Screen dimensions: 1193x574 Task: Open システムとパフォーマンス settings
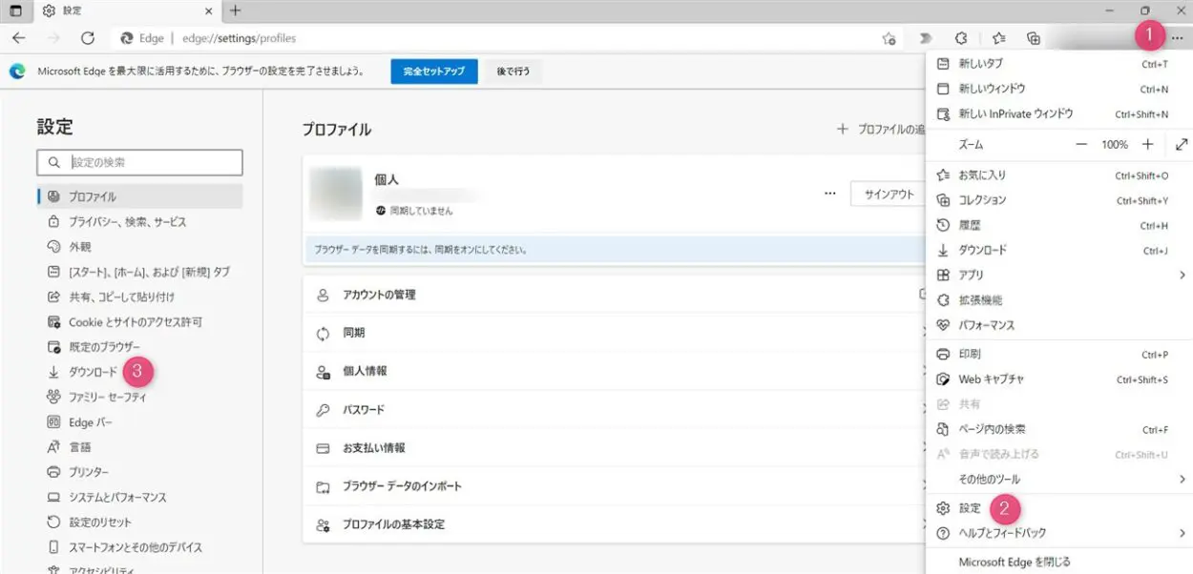(x=139, y=498)
